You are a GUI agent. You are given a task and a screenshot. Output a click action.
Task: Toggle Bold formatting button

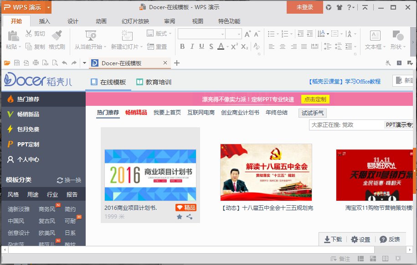(182, 47)
